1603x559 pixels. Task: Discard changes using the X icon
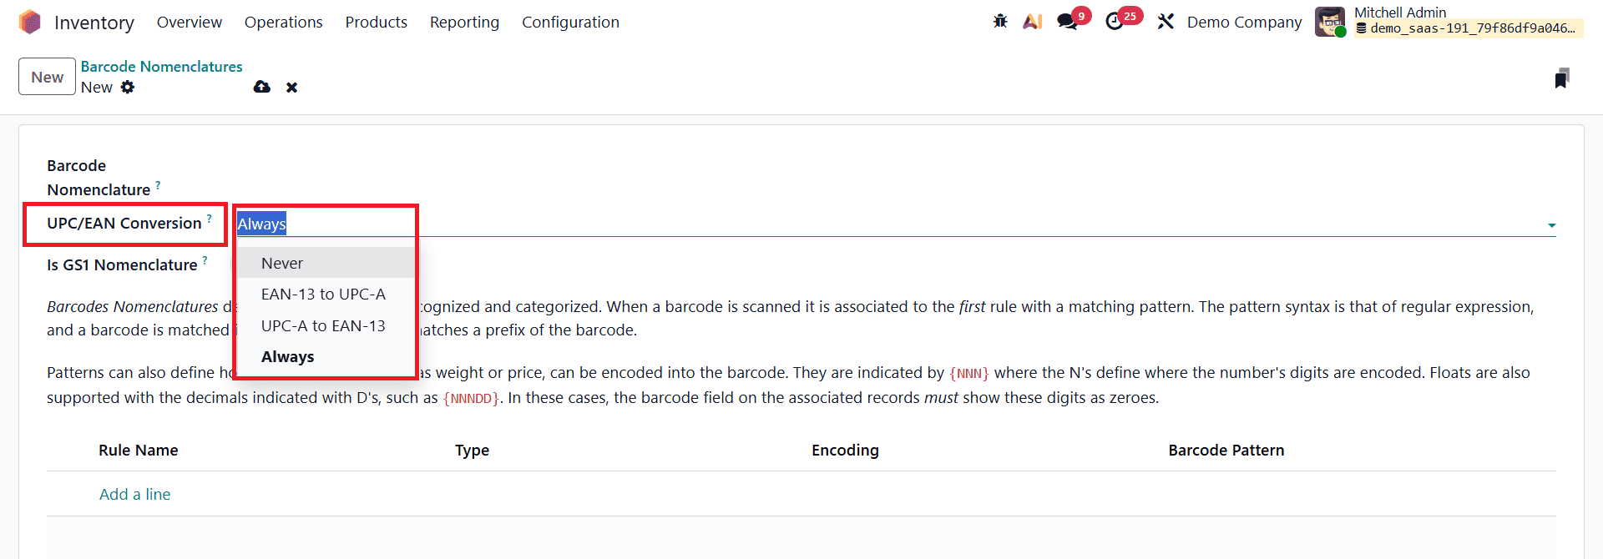coord(291,87)
